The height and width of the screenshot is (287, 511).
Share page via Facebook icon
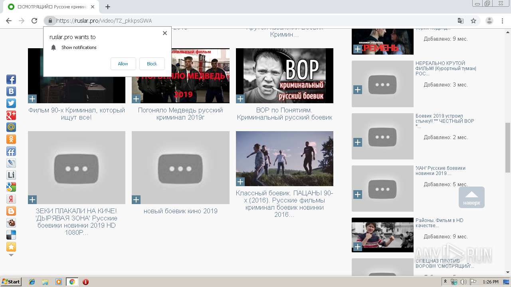11,79
